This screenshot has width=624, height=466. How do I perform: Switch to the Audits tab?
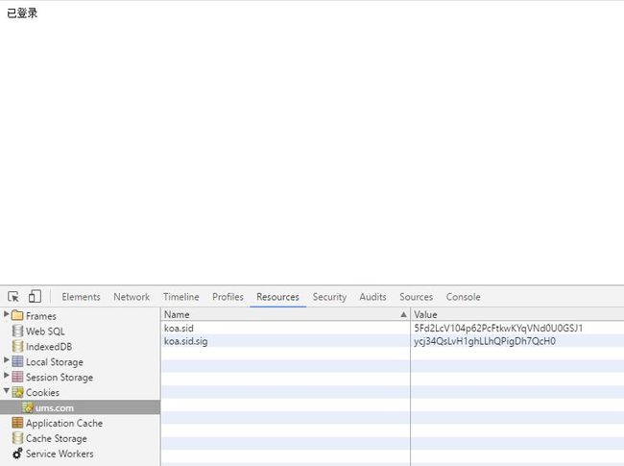pos(372,297)
